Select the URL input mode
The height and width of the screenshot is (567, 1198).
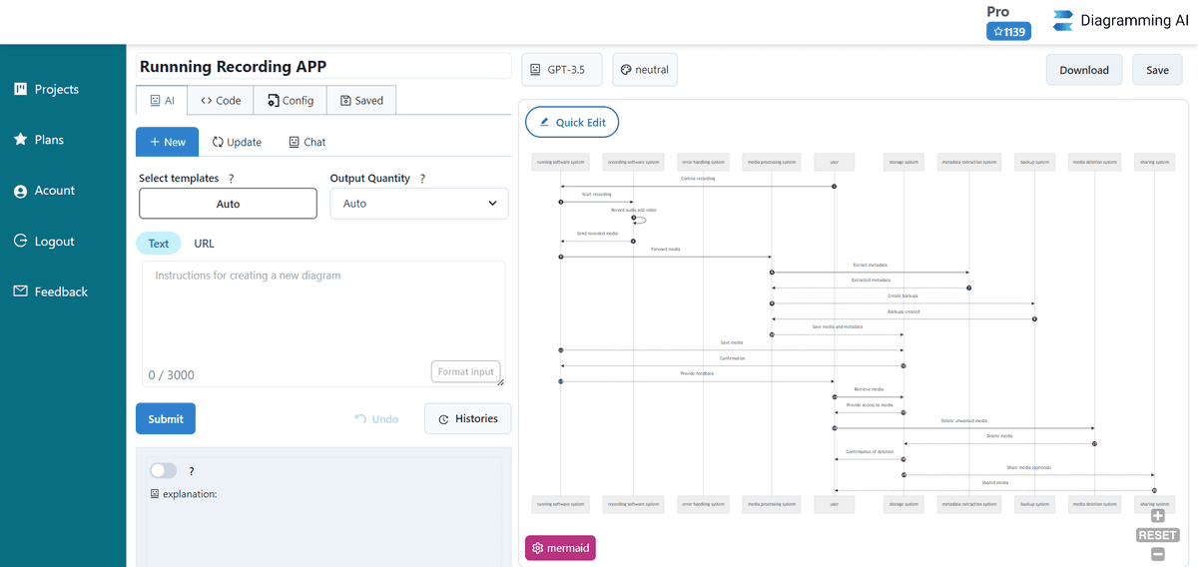(204, 244)
